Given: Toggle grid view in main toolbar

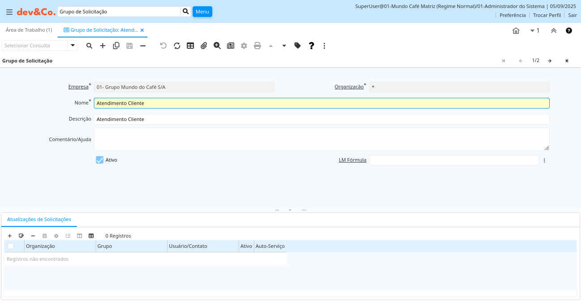Looking at the screenshot, I should point(190,46).
